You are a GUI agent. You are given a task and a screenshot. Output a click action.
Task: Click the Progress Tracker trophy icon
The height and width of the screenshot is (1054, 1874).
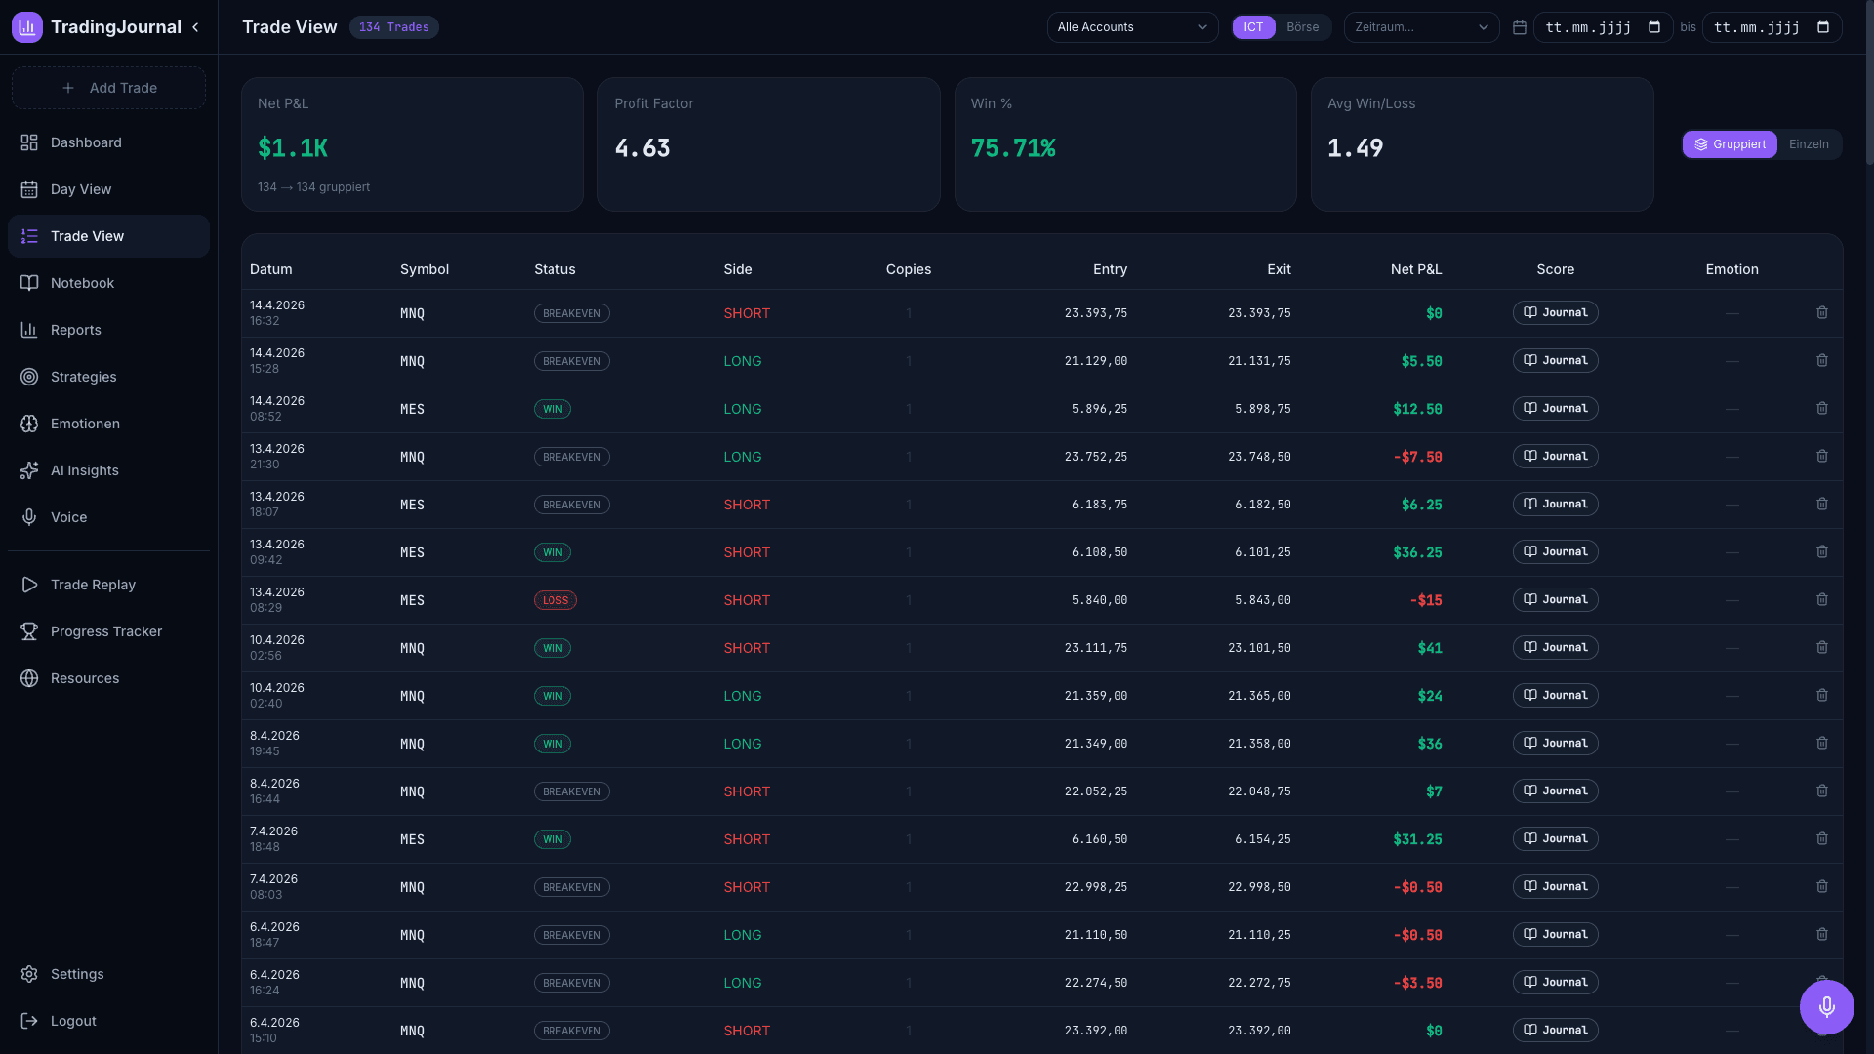[x=29, y=631]
